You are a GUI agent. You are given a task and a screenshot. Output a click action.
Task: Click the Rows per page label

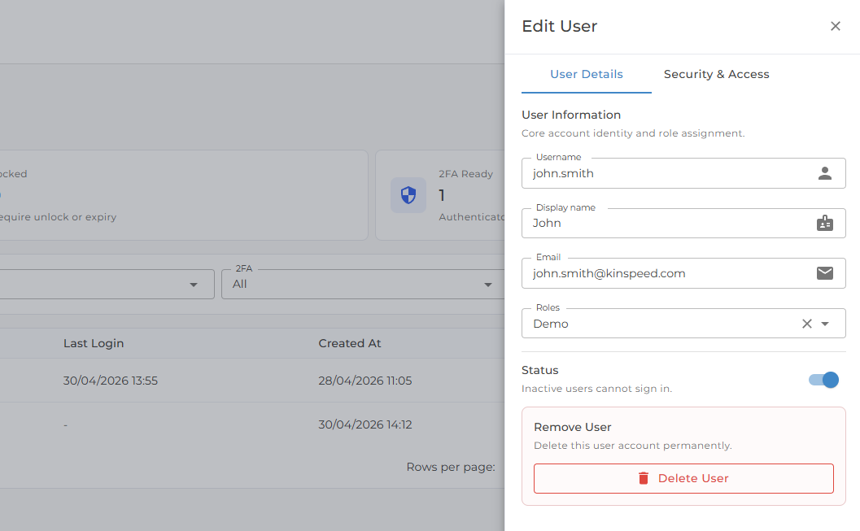click(x=450, y=467)
